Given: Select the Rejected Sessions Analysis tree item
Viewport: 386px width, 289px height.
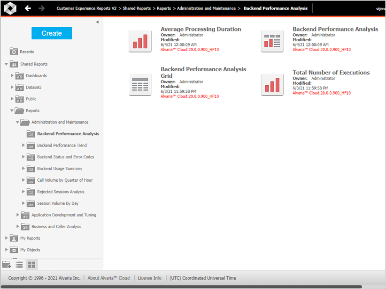Looking at the screenshot, I should click(61, 192).
